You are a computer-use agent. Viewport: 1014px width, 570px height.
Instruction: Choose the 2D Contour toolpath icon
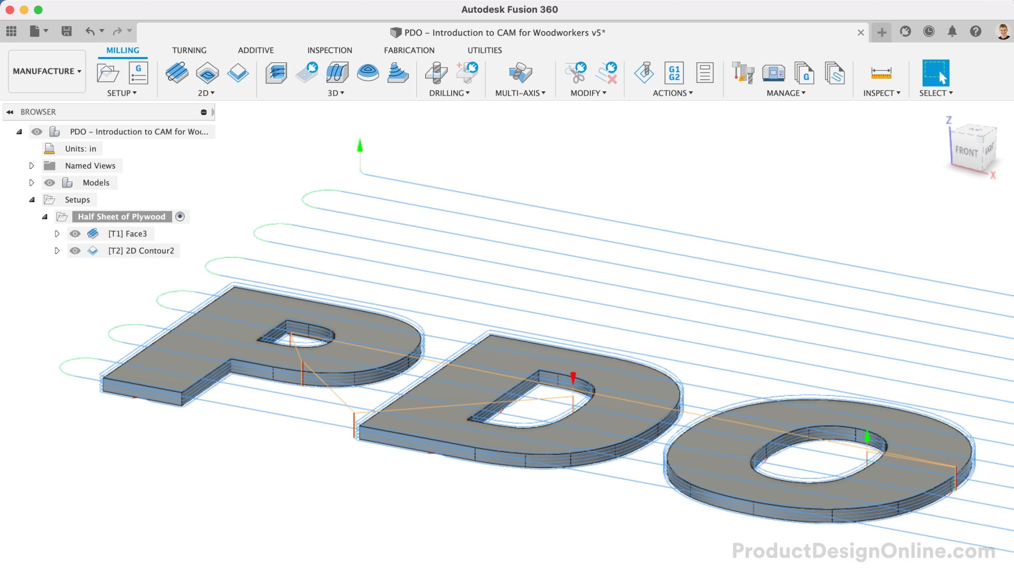pos(238,73)
